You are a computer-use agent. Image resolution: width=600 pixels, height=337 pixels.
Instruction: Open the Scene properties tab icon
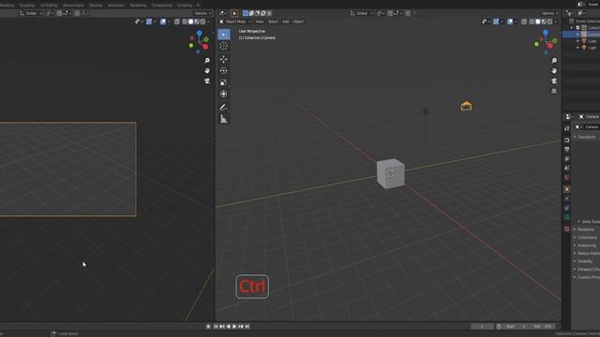[566, 168]
